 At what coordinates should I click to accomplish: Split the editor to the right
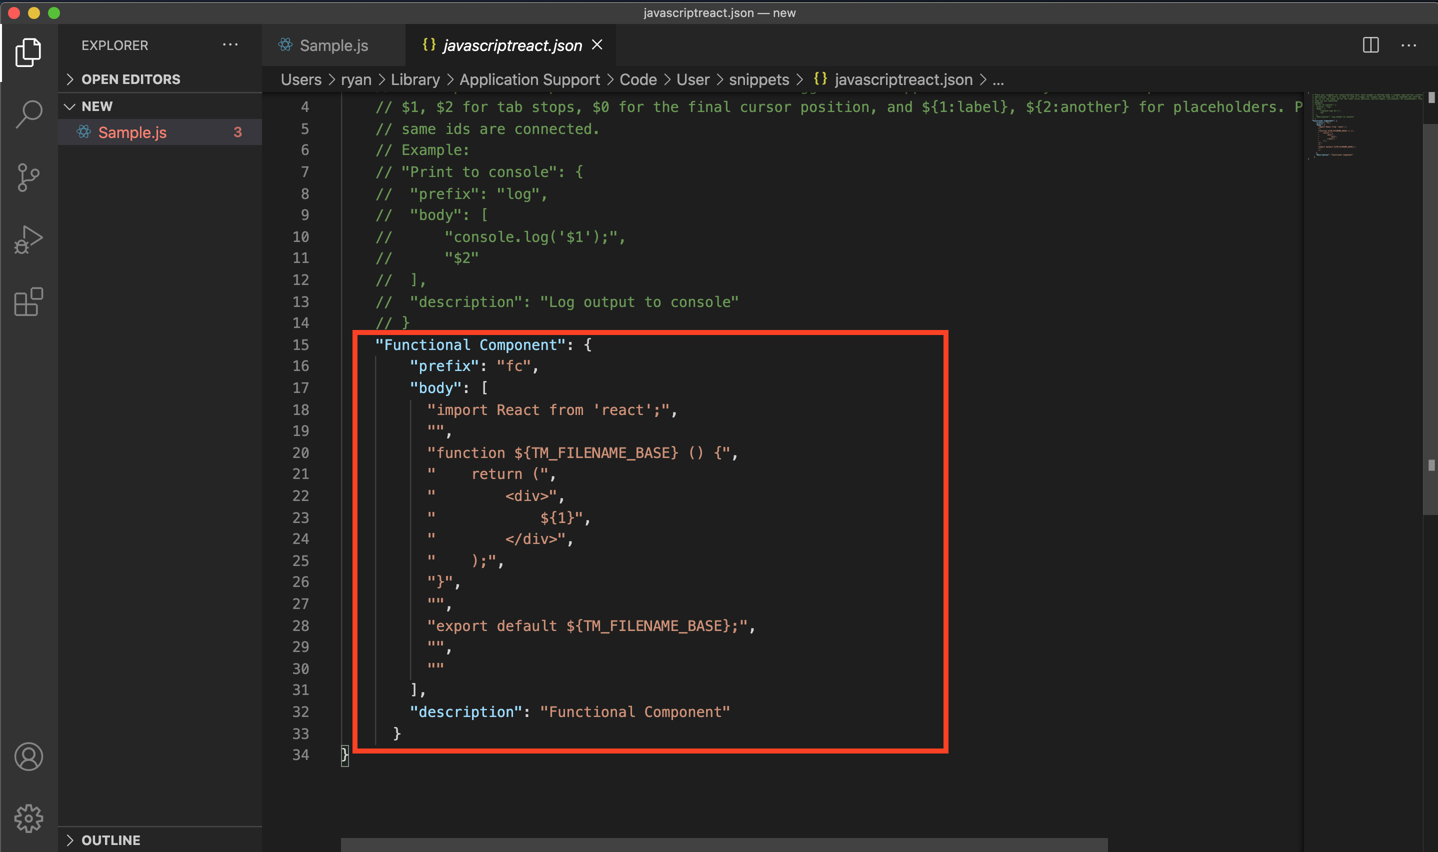(1370, 45)
